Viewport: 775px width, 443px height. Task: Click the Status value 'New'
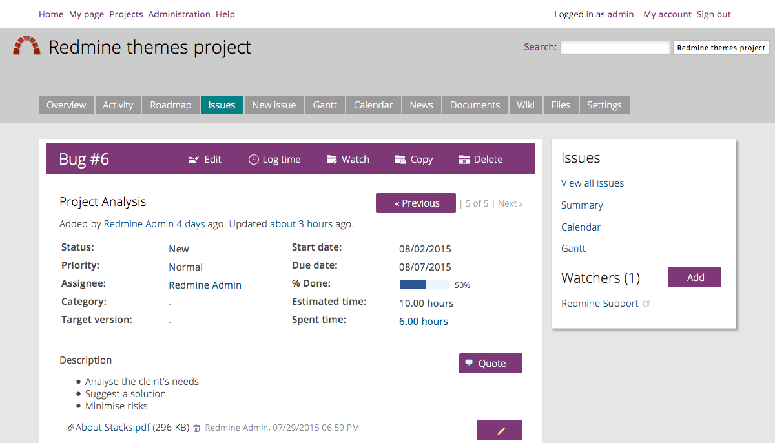pyautogui.click(x=179, y=249)
